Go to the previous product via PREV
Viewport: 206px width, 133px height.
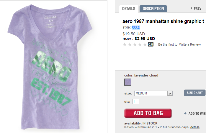(x=196, y=9)
